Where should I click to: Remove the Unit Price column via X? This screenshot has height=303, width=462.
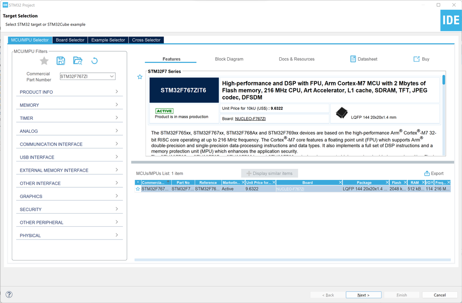point(274,182)
